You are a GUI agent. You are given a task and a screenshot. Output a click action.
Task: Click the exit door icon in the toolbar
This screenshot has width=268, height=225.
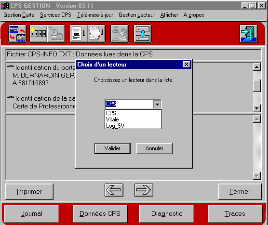249,34
